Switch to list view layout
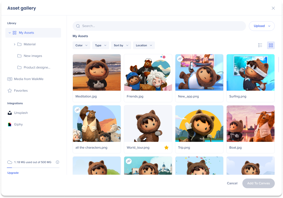This screenshot has height=198, width=283. pyautogui.click(x=260, y=45)
